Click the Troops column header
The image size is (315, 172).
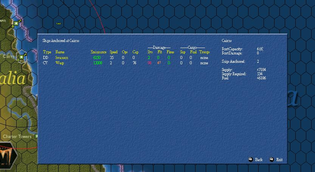click(x=204, y=52)
